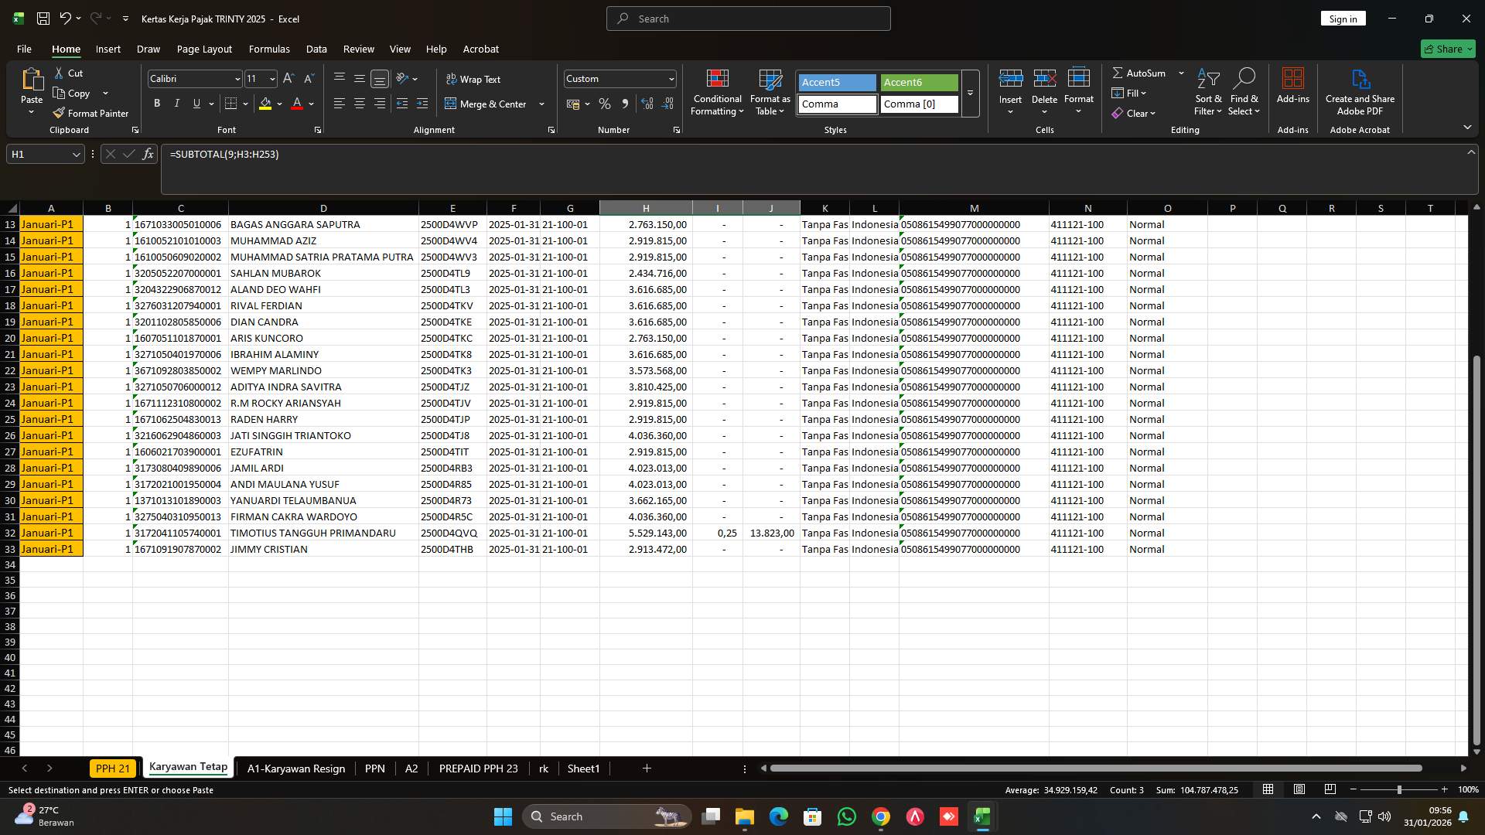1485x835 pixels.
Task: Select the Wrap Text icon
Action: (x=474, y=79)
